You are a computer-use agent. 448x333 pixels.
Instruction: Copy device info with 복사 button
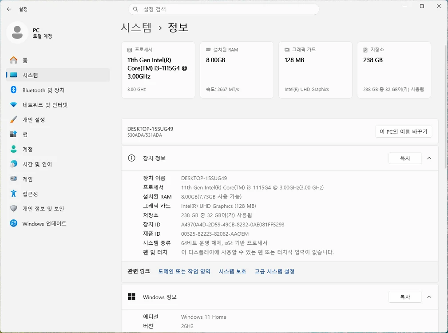click(x=405, y=158)
